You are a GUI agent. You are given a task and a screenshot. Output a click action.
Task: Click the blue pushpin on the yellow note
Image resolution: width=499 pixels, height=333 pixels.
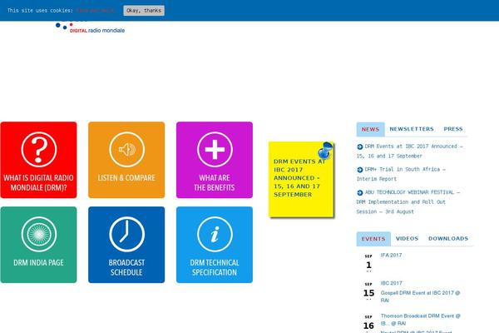[325, 151]
